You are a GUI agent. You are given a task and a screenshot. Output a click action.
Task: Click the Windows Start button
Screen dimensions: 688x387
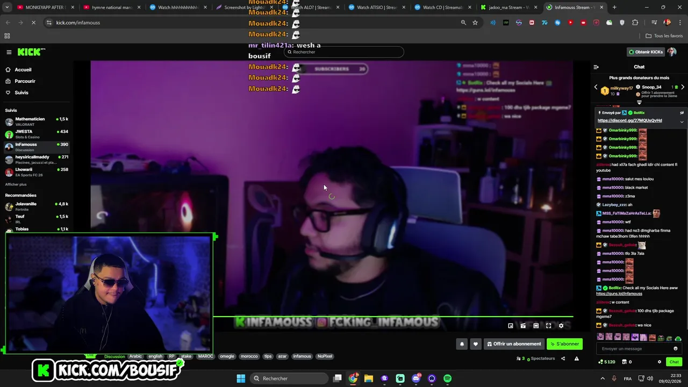pos(241,378)
